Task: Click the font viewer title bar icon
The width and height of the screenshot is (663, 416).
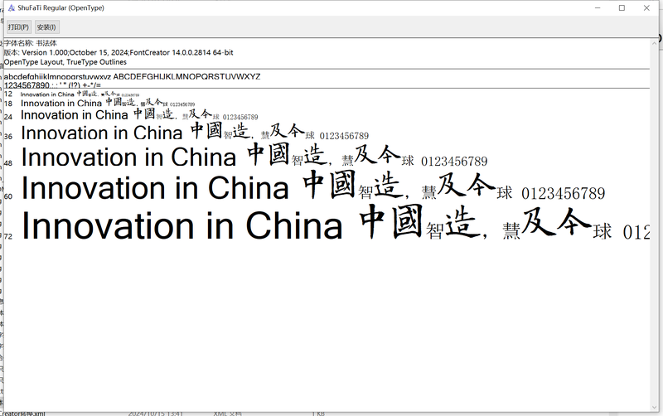Action: [12, 7]
